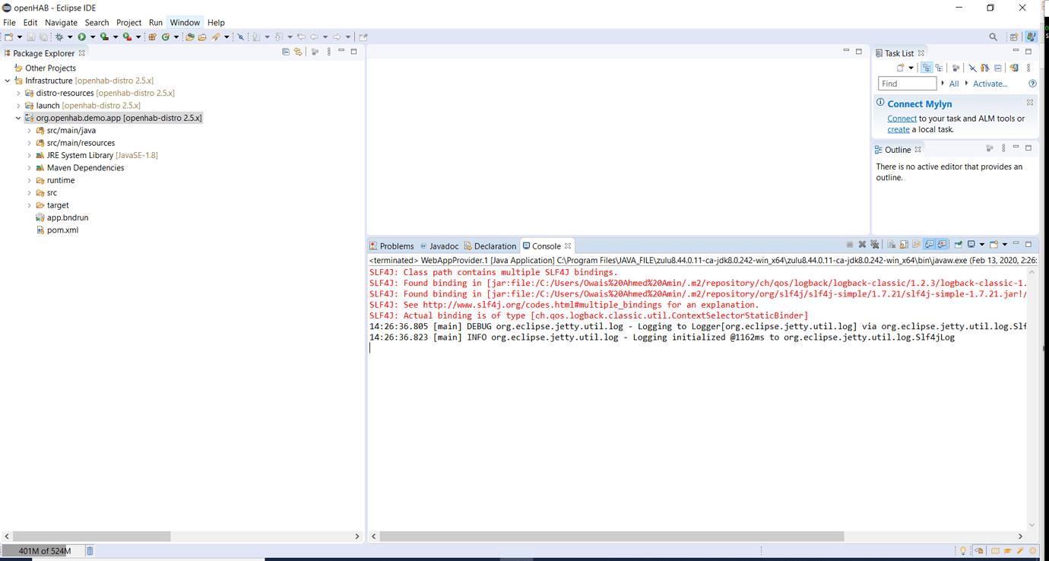Click the create local task link
The width and height of the screenshot is (1049, 561).
pos(898,129)
